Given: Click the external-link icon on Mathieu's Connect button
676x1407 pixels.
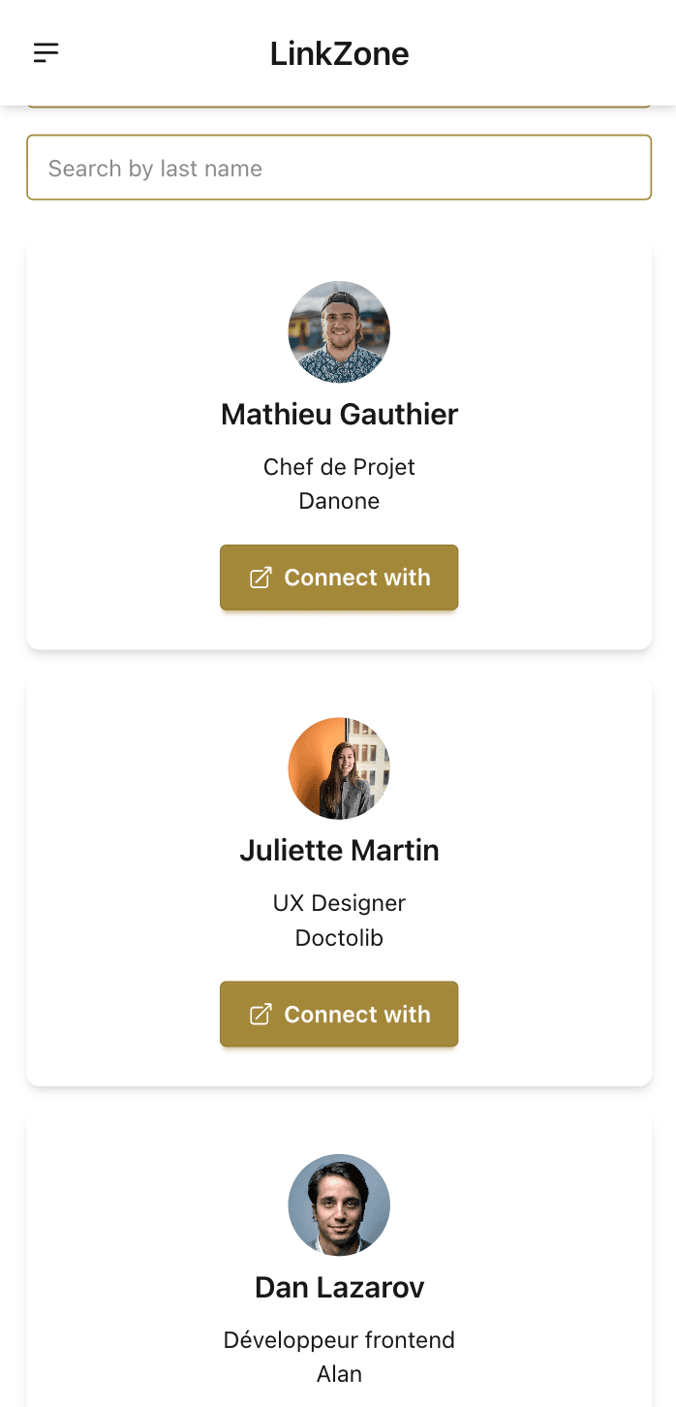Looking at the screenshot, I should [x=261, y=578].
